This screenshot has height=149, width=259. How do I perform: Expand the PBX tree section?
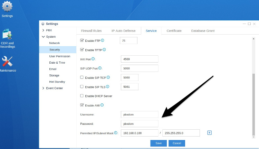(x=43, y=30)
